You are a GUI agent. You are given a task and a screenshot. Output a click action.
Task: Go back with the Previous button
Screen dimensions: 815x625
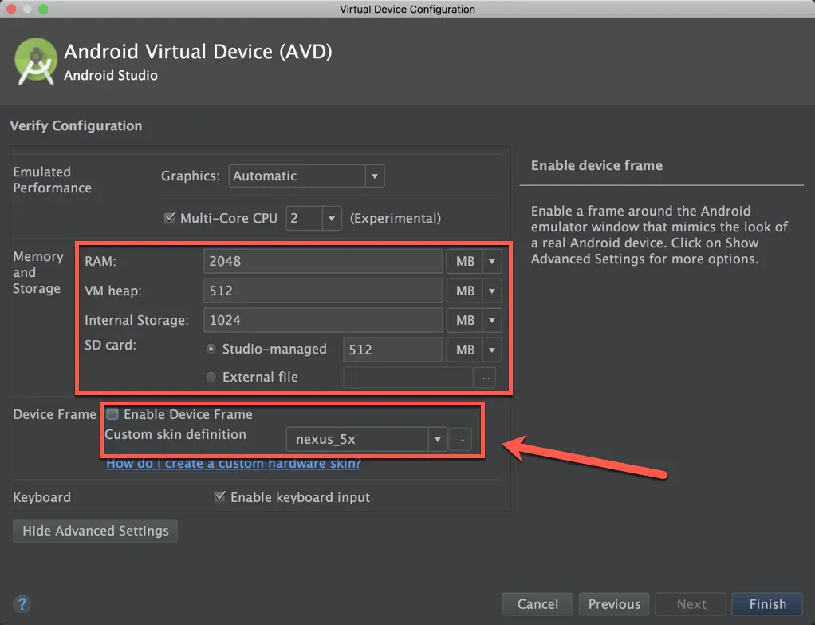click(614, 604)
